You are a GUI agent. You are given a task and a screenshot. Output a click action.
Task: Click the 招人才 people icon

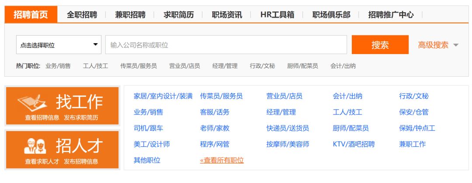pyautogui.click(x=35, y=146)
